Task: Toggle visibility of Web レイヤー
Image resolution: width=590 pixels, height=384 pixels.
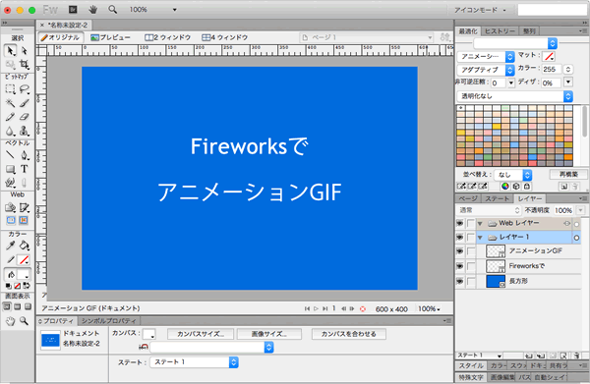Action: point(460,223)
